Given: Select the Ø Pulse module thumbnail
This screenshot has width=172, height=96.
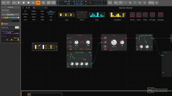Looking at the screenshot, I should click(x=132, y=15).
